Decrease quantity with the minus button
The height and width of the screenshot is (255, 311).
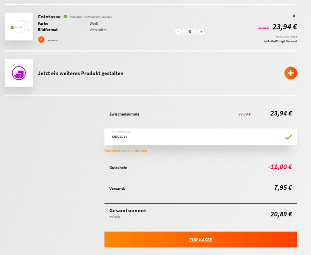(x=178, y=32)
